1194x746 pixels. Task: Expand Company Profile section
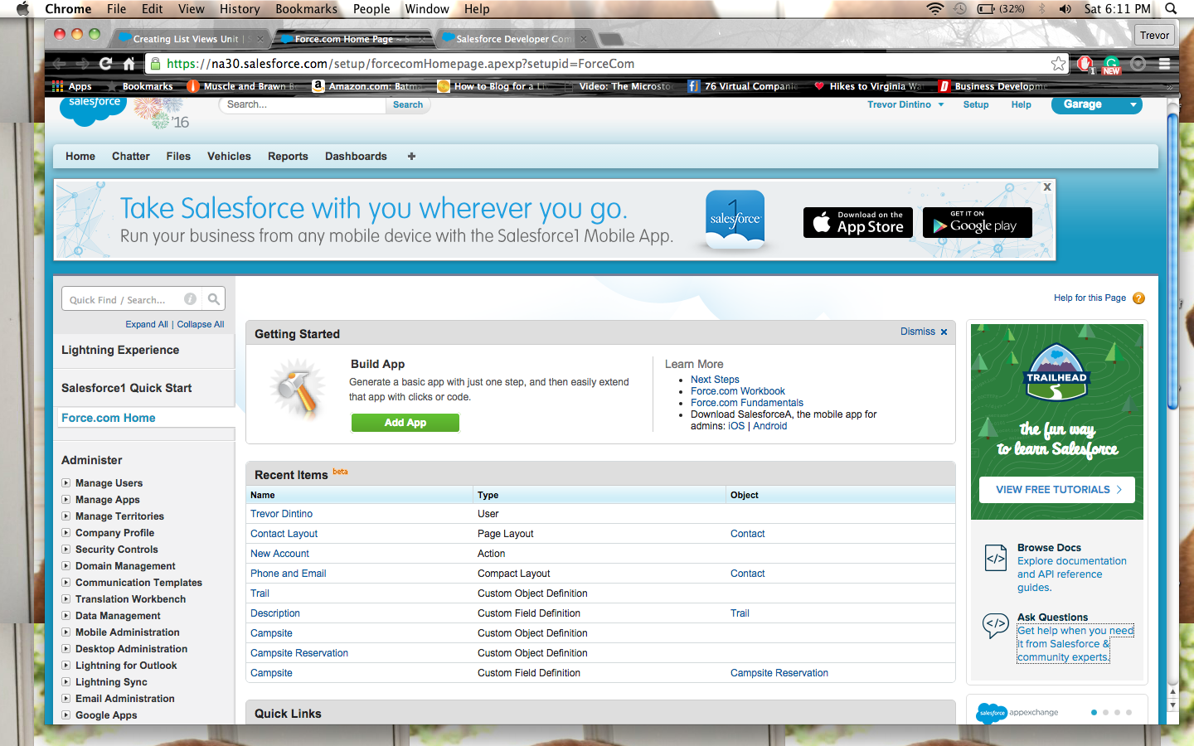click(x=66, y=533)
